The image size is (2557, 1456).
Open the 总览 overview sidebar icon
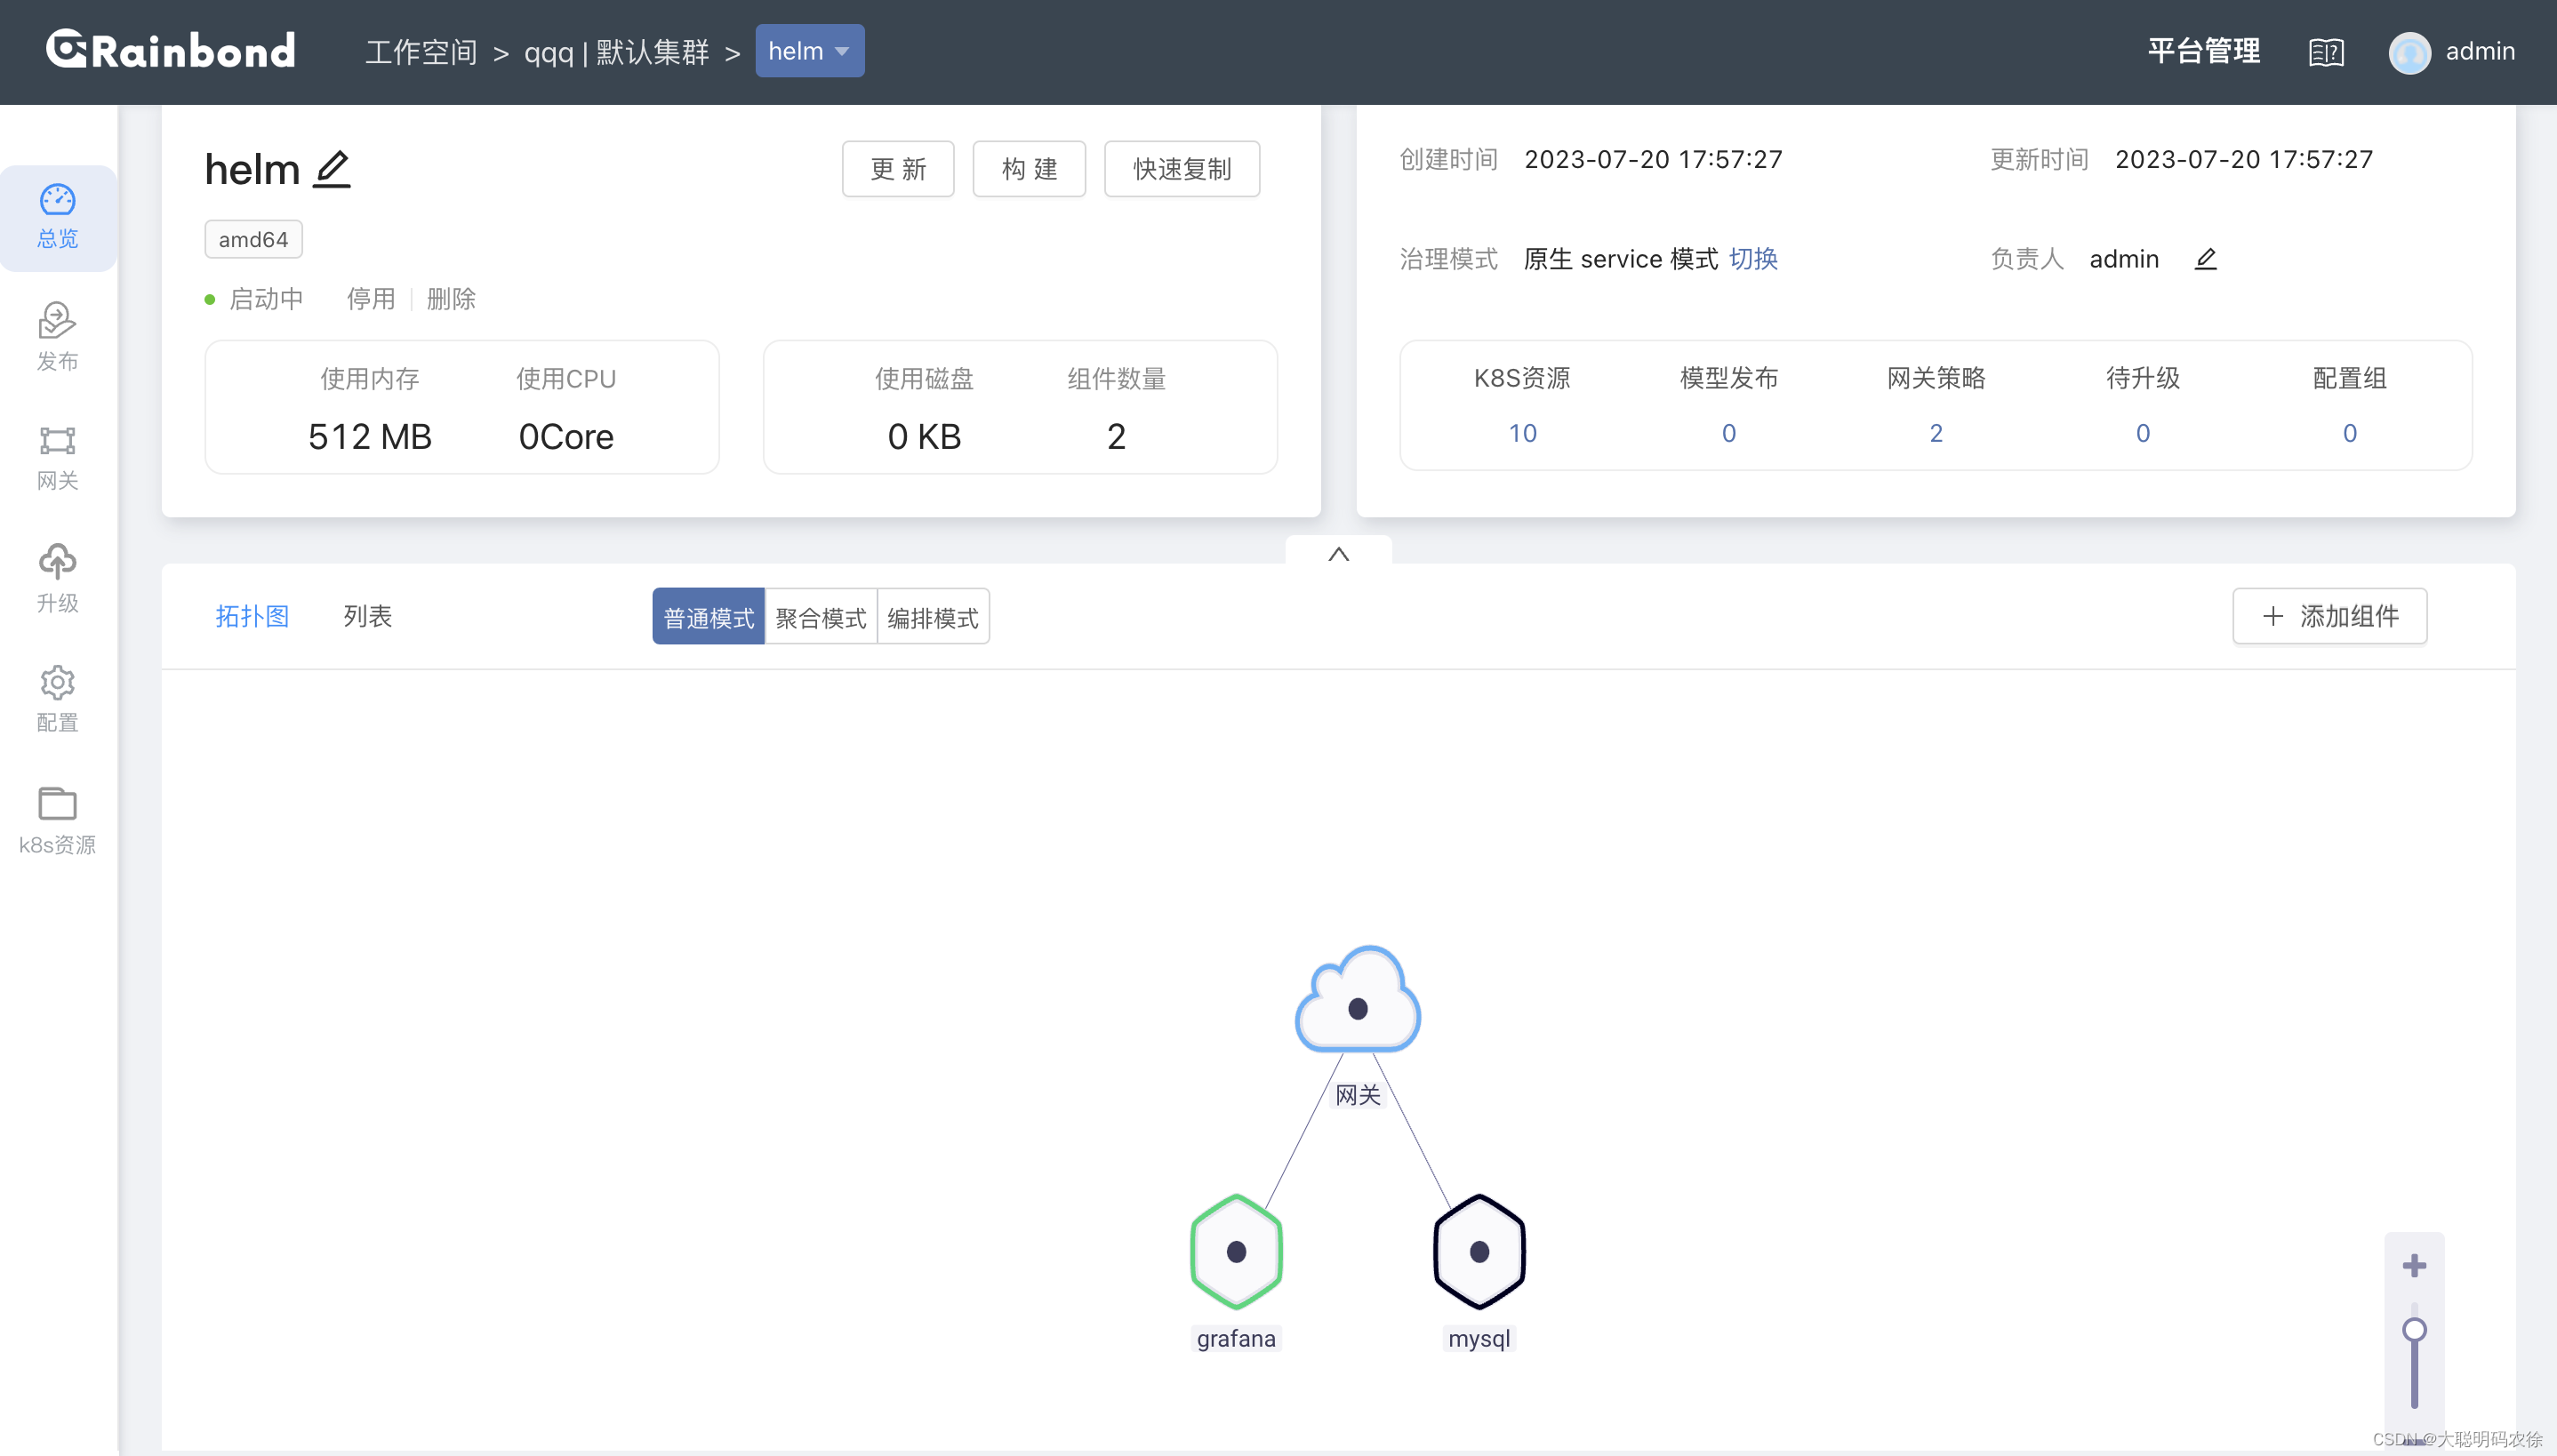[57, 201]
